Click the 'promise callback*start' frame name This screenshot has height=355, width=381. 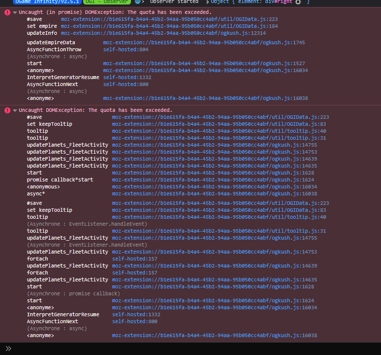tap(60, 180)
